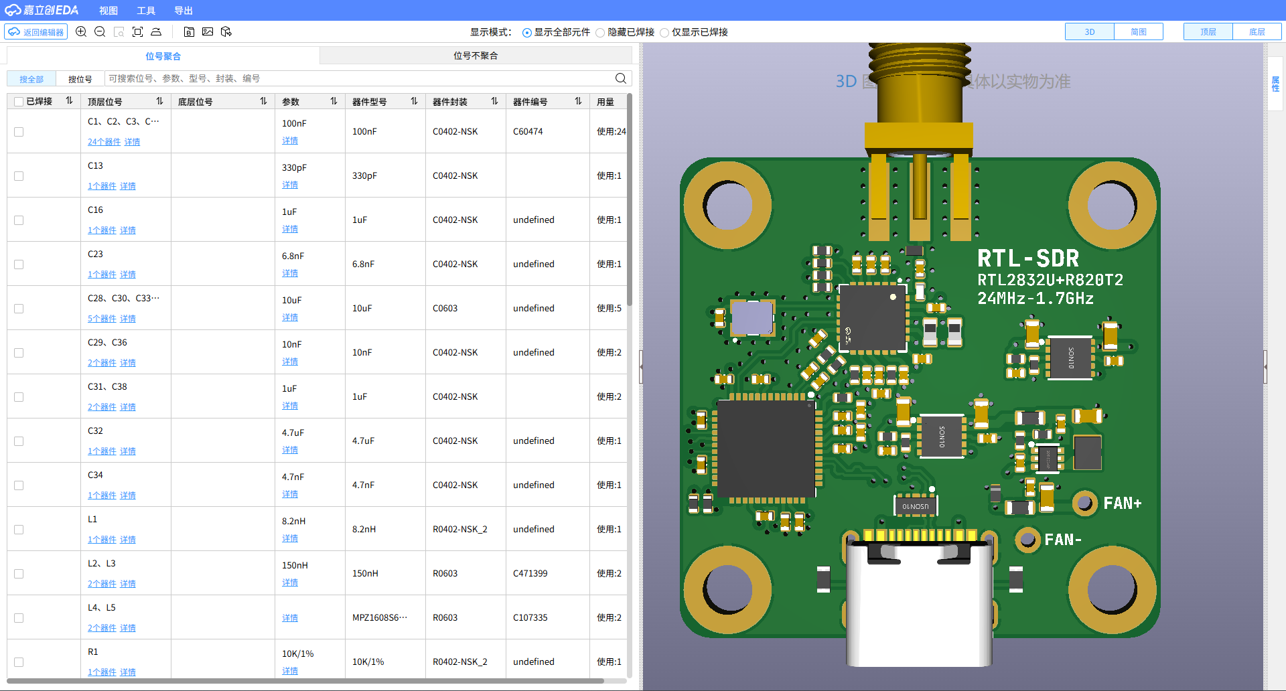Sort by 底层位号 column arrow

[263, 101]
